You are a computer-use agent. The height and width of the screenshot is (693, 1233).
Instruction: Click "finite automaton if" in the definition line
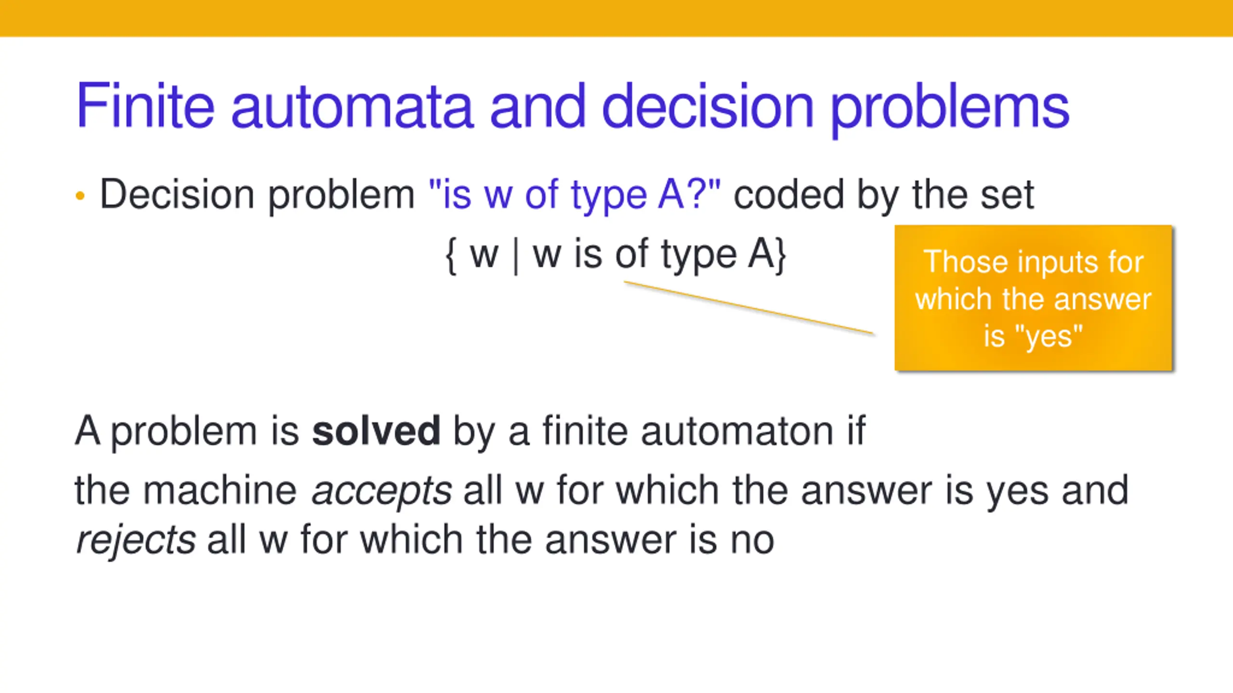[x=705, y=431]
